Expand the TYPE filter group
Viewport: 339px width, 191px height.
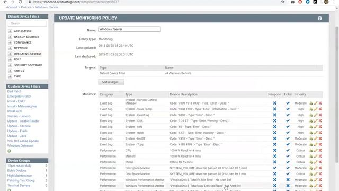(10, 76)
